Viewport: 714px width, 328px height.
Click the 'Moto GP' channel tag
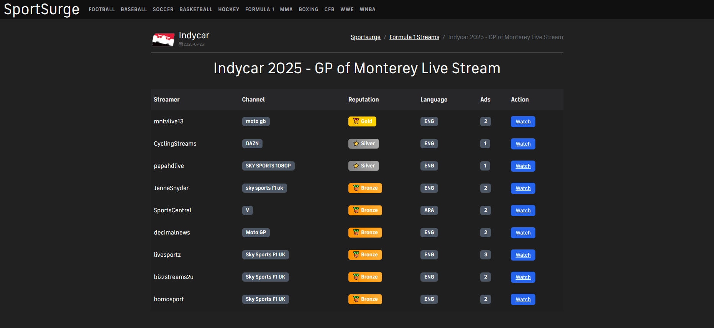tap(256, 233)
